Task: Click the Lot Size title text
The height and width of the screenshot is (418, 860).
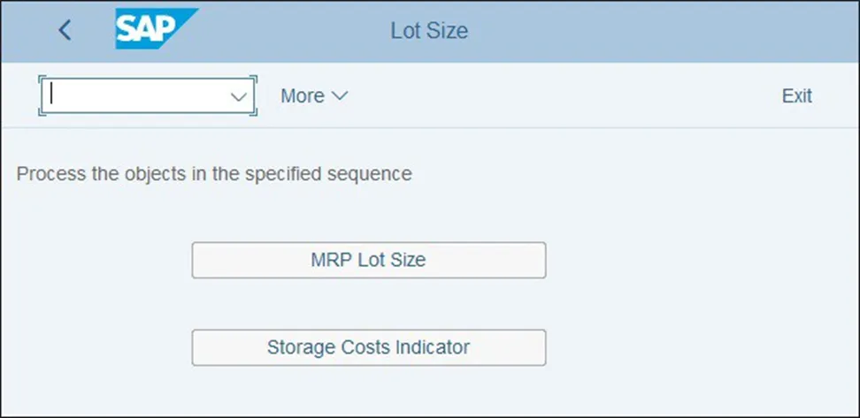Action: 429,31
